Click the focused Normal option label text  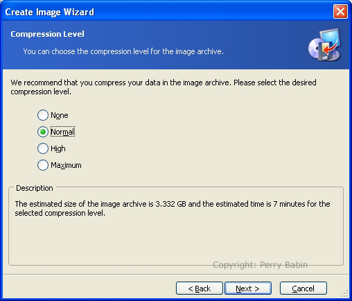[62, 132]
